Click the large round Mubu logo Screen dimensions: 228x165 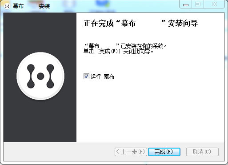pos(40,76)
